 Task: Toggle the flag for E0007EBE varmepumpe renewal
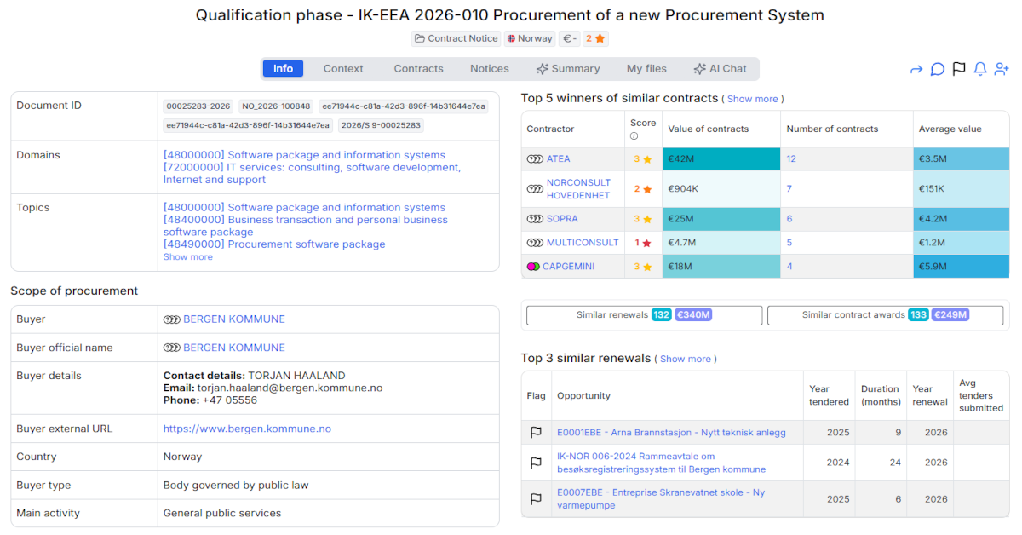(x=536, y=498)
